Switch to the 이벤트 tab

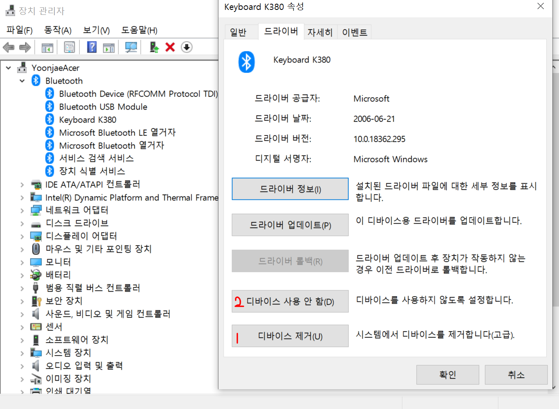355,32
